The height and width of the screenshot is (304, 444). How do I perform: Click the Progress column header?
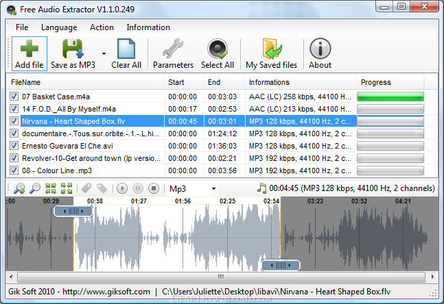pyautogui.click(x=390, y=82)
